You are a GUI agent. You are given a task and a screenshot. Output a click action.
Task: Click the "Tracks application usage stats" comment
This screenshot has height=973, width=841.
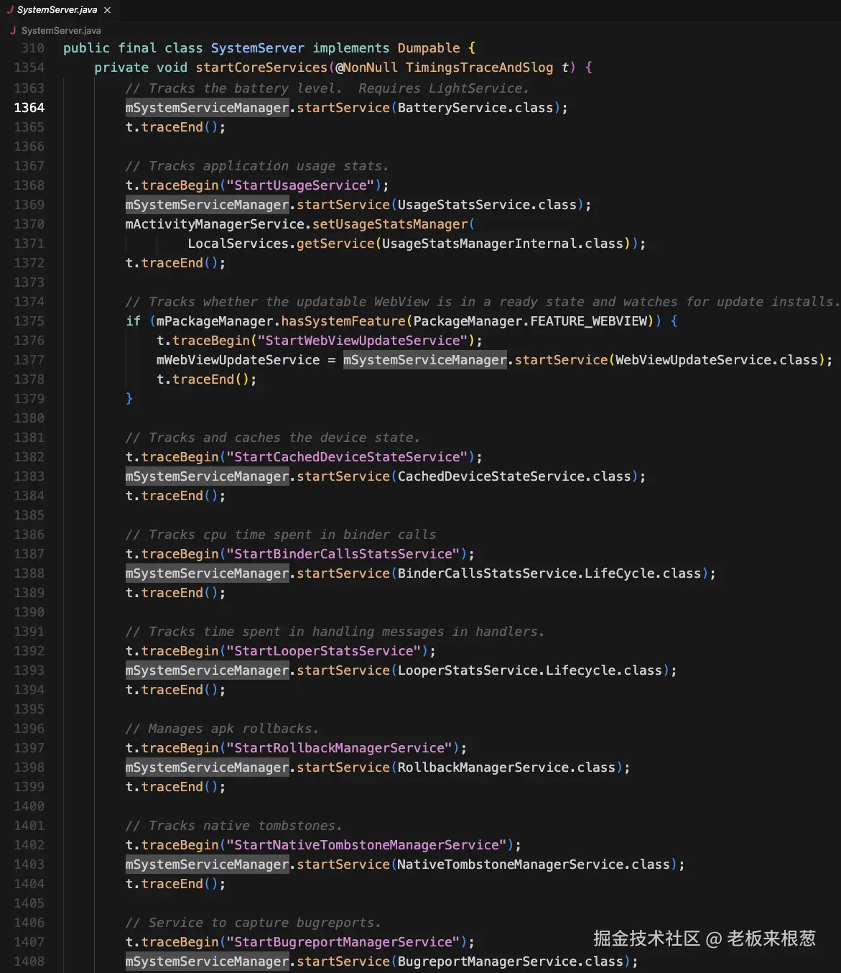pyautogui.click(x=257, y=166)
